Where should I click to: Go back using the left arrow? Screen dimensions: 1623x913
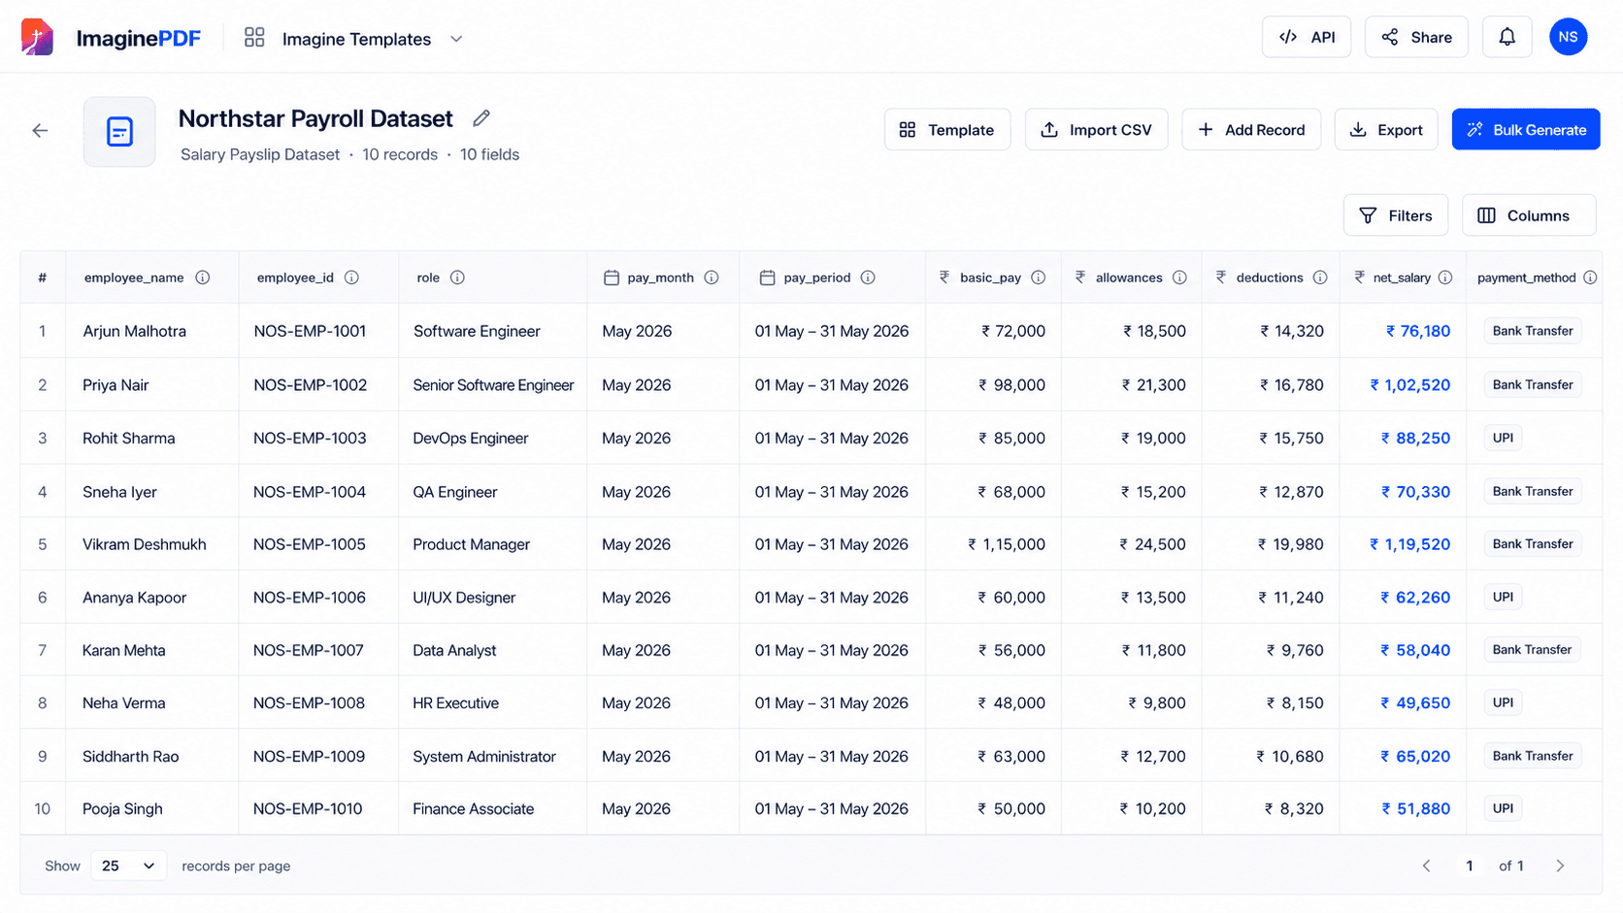coord(40,130)
